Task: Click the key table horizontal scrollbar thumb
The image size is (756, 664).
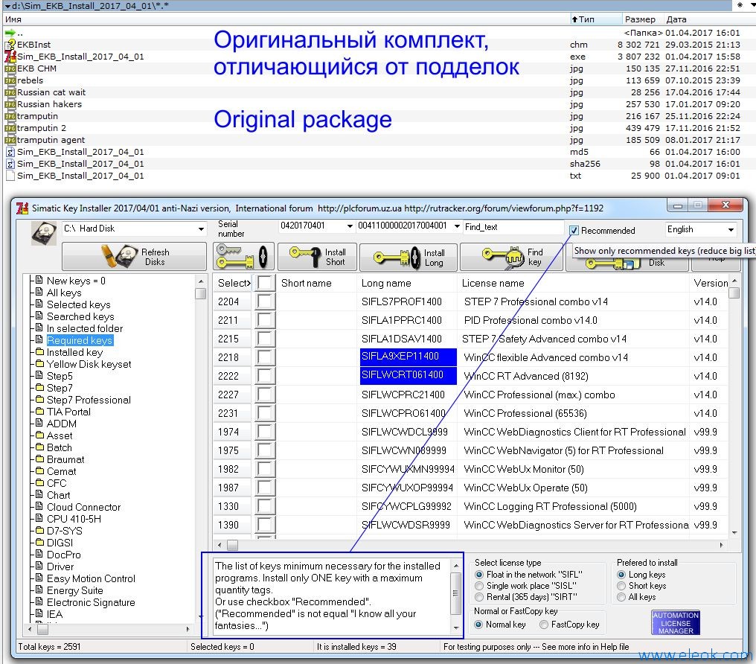Action: 232,546
